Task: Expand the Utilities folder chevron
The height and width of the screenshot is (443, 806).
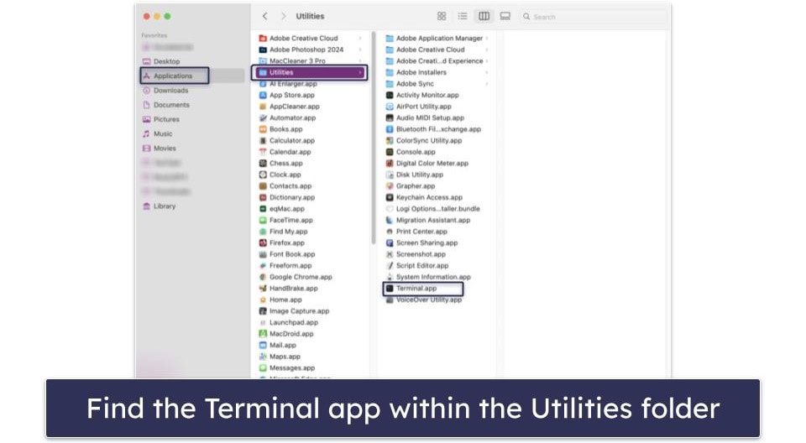Action: tap(360, 72)
